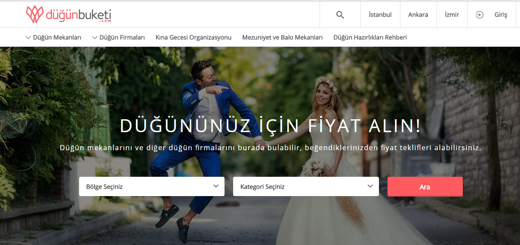
Task: Click the login arrow icon beside Giriş
Action: coord(480,15)
